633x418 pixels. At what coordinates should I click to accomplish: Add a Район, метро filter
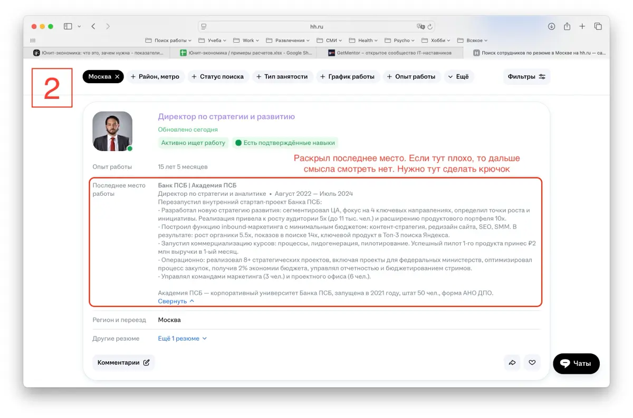155,77
